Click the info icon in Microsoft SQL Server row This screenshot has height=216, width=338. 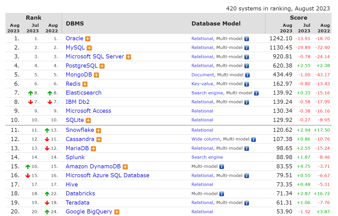(247, 57)
